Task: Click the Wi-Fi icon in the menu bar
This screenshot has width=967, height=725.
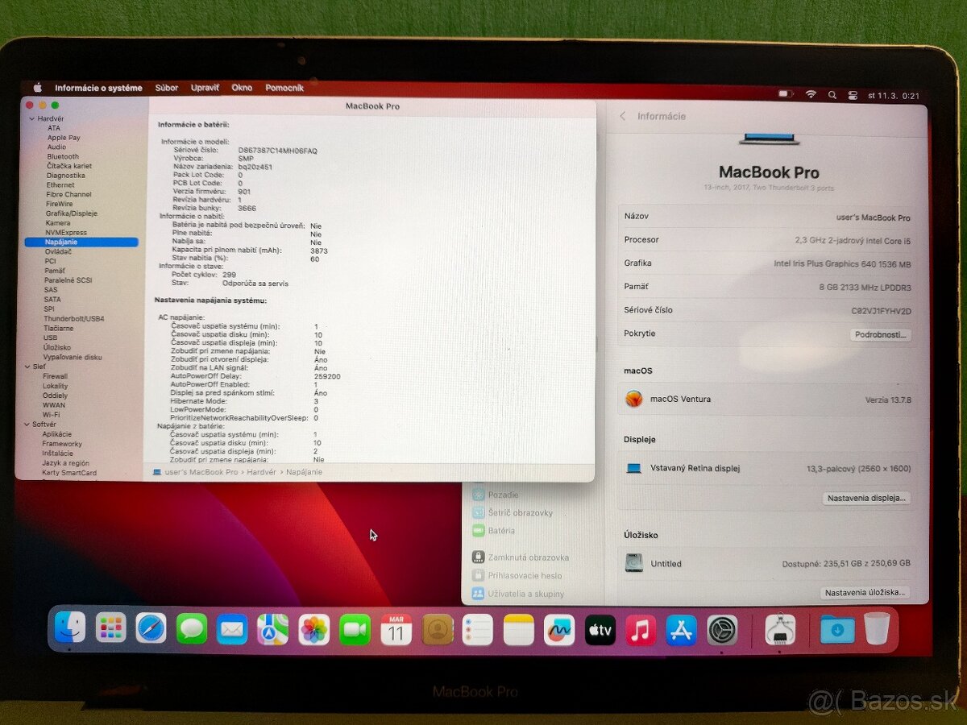Action: [810, 95]
